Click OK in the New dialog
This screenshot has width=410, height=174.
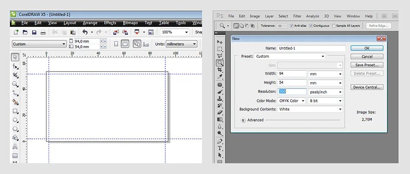(367, 48)
